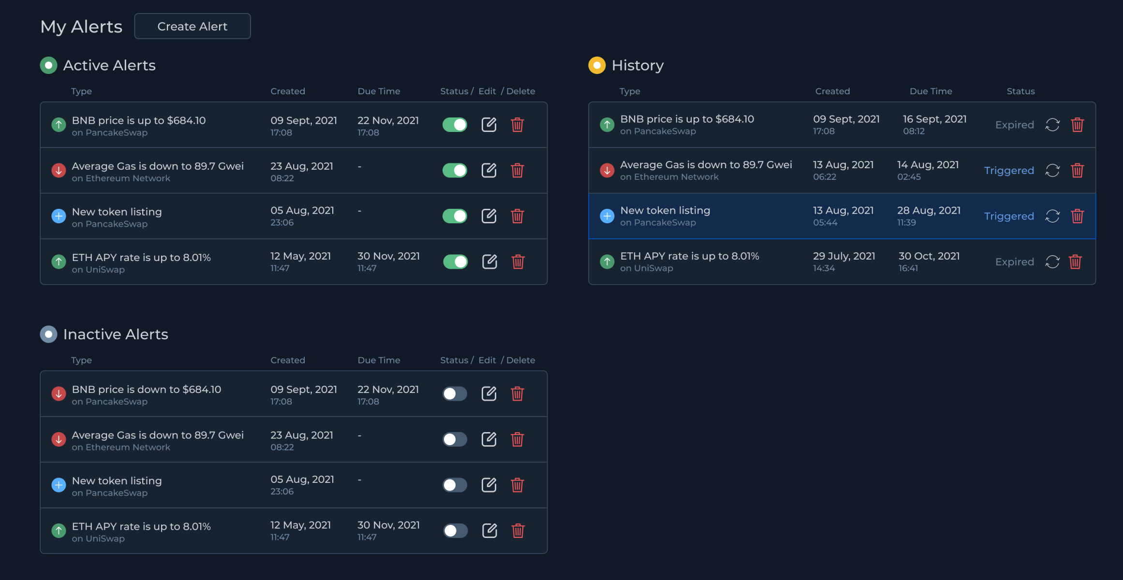This screenshot has height=580, width=1123.
Task: Select the highlighted New token listing History row
Action: pyautogui.click(x=842, y=216)
